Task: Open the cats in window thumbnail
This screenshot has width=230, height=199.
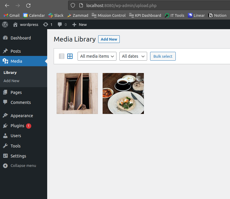Action: click(77, 93)
